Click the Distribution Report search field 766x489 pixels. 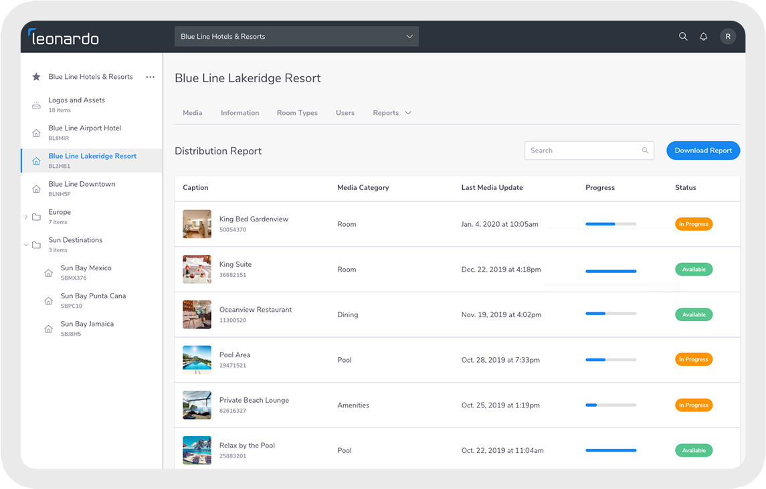589,151
